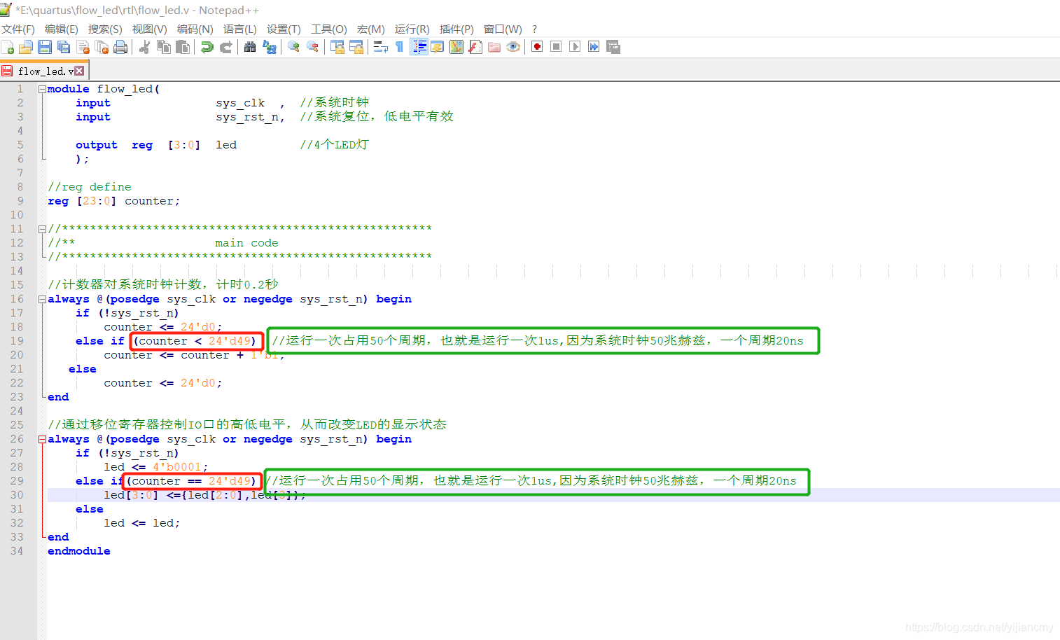Open the 编码(N) menu
Image resolution: width=1060 pixels, height=640 pixels.
tap(195, 29)
